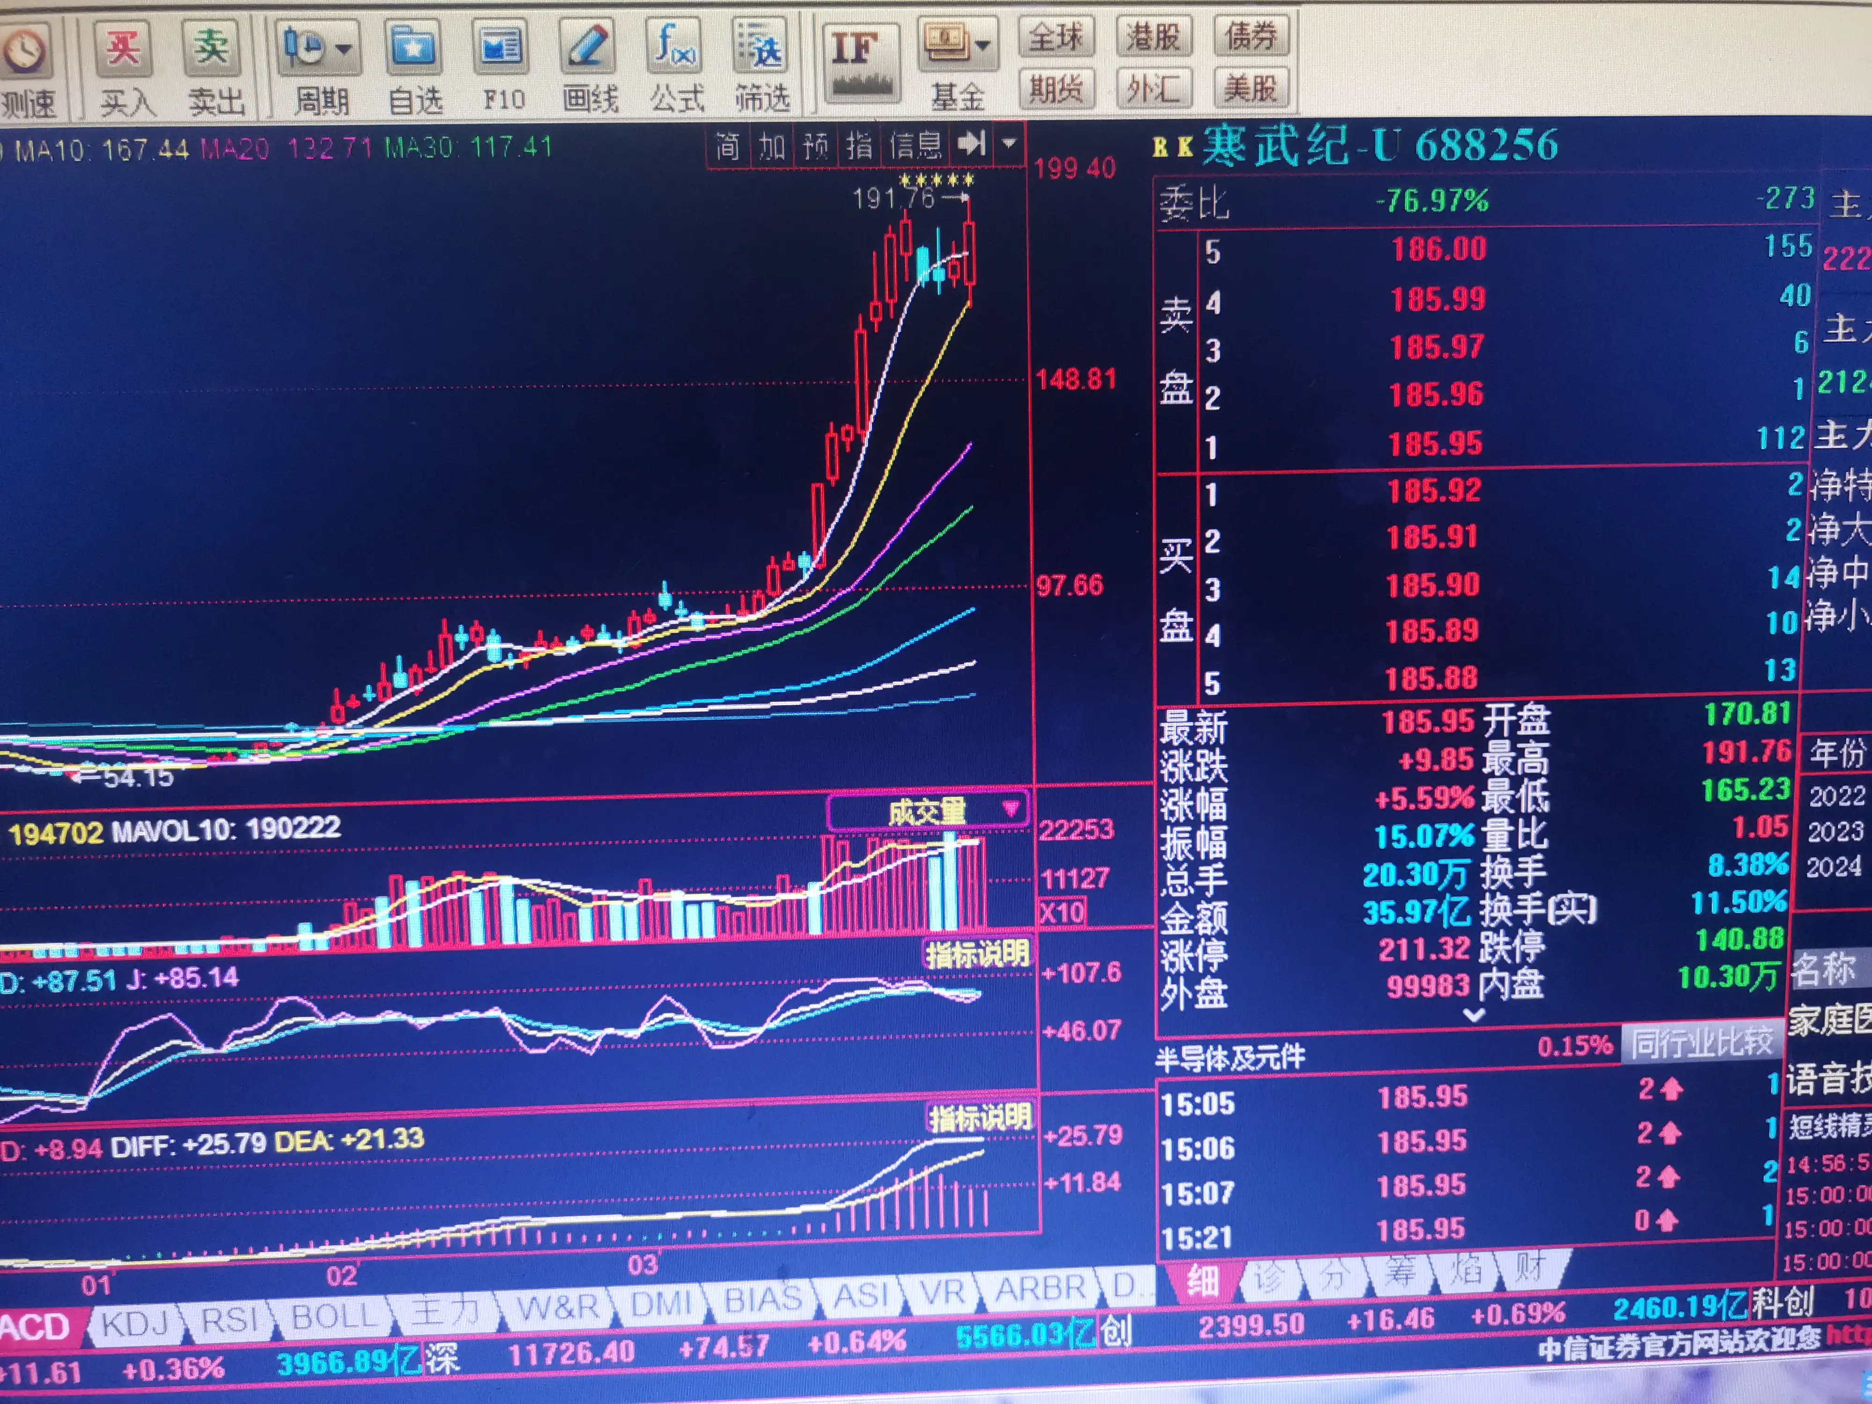The width and height of the screenshot is (1872, 1404).
Task: Expand quote details with chevron below 外盘
Action: 1473,1015
